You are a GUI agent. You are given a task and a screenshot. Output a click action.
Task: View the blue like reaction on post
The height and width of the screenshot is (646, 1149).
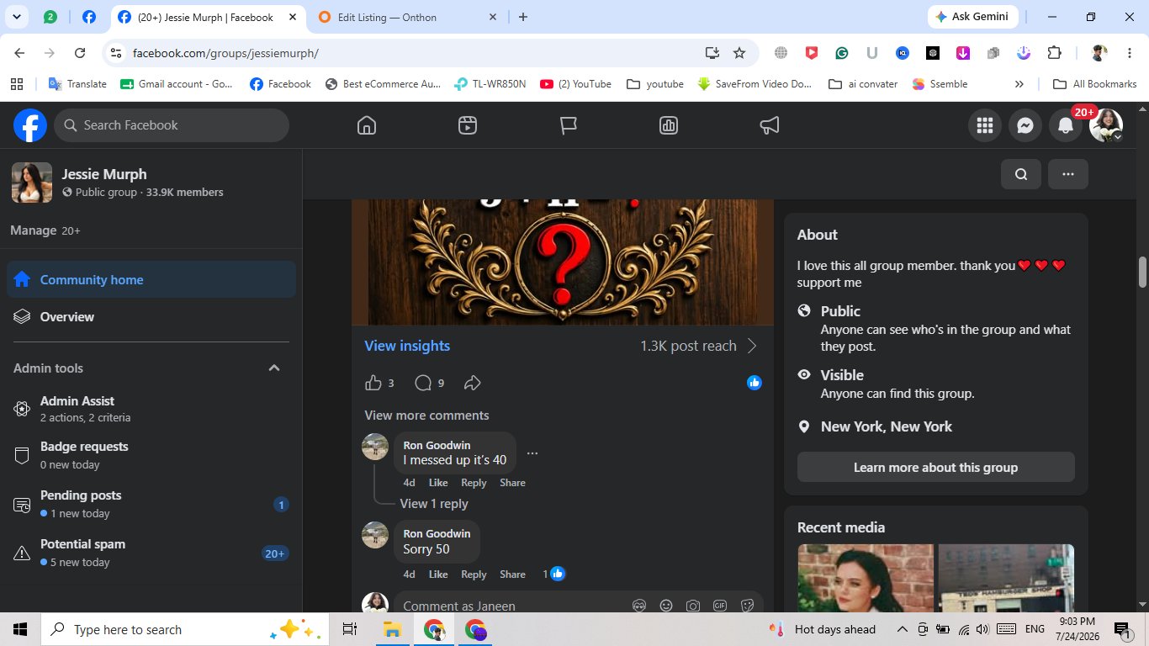pyautogui.click(x=755, y=383)
